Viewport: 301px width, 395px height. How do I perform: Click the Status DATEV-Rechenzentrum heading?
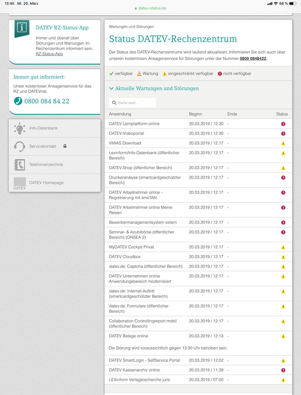pyautogui.click(x=173, y=39)
